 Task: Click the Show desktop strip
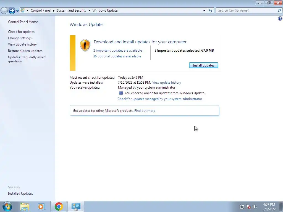tap(281, 206)
